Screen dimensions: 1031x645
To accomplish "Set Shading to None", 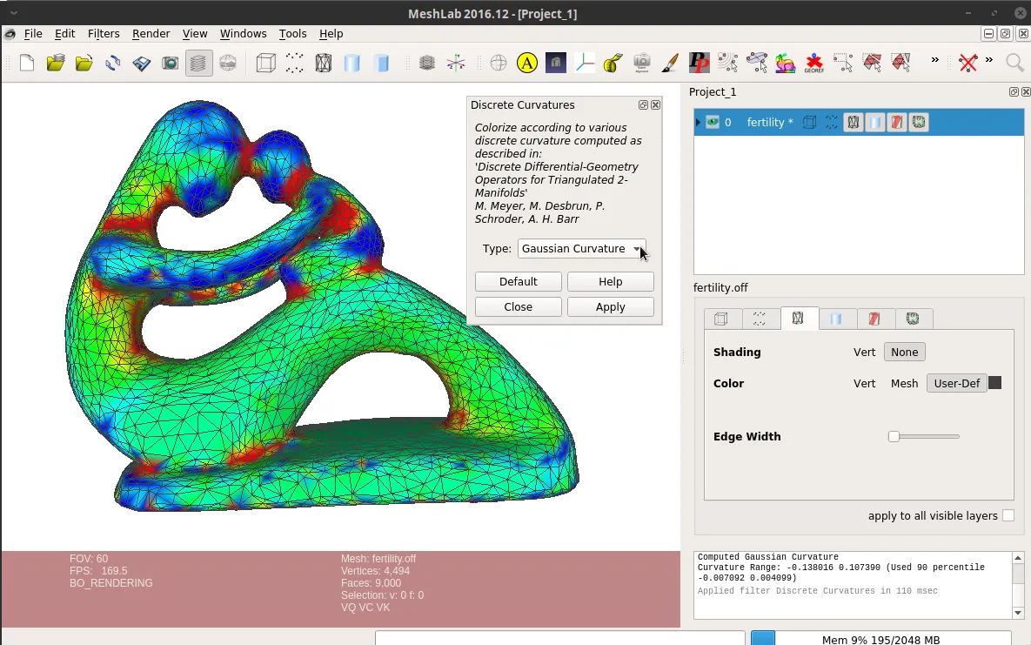I will click(x=905, y=353).
